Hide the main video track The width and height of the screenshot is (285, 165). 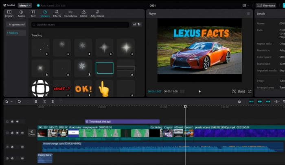(x=17, y=133)
